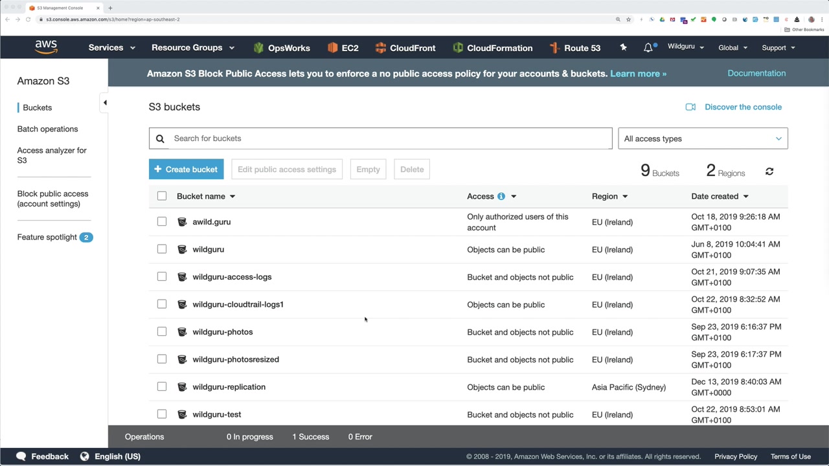The height and width of the screenshot is (466, 829).
Task: Click the Operations status bar label
Action: pos(144,437)
